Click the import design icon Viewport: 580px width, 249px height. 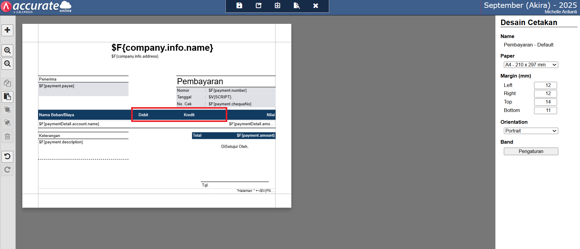[x=277, y=6]
